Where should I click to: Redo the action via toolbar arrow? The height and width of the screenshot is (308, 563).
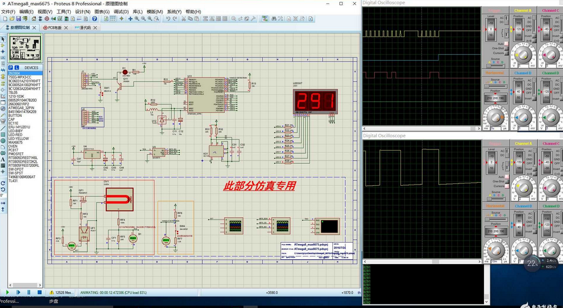(174, 18)
